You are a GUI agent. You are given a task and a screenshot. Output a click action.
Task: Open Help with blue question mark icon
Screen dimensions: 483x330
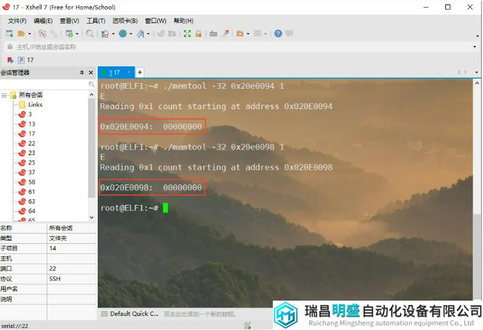pos(278,34)
